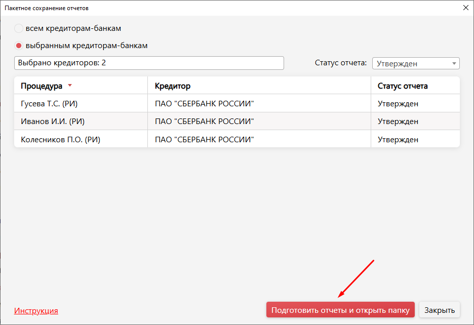
Task: Click the "Утвержден" status in the Колесников row
Action: [x=398, y=139]
